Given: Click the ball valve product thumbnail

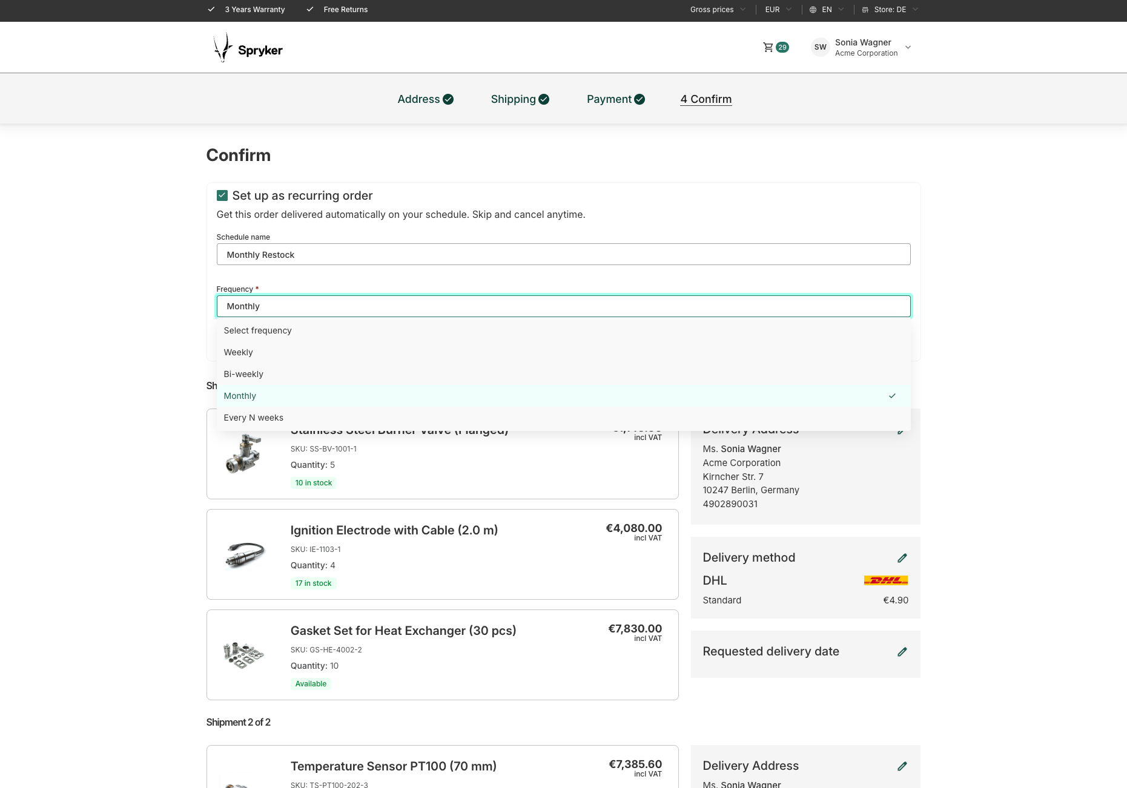Looking at the screenshot, I should pos(243,453).
